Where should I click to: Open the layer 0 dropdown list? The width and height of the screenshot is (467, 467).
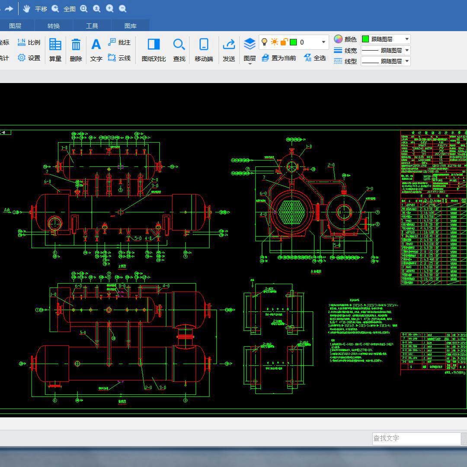click(323, 42)
